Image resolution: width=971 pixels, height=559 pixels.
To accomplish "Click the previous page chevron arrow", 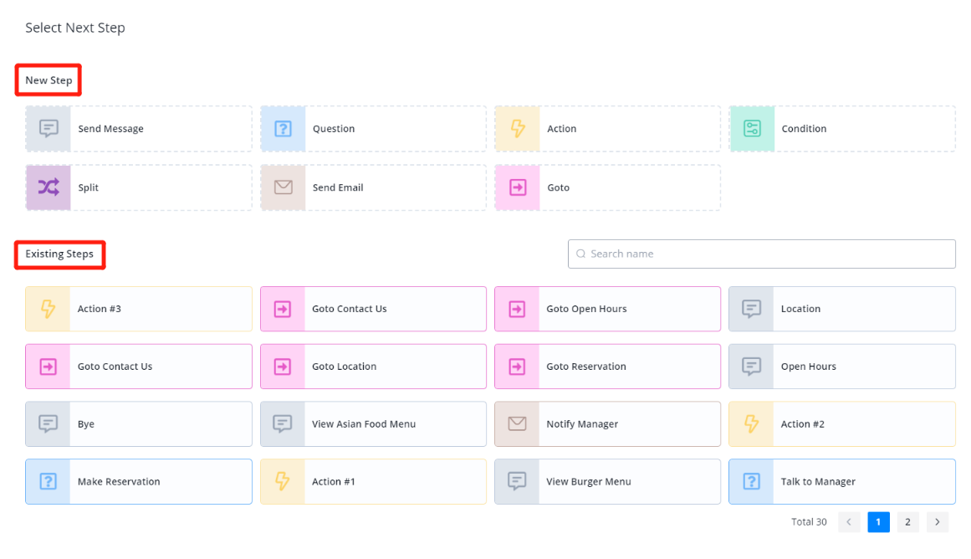I will pos(849,522).
